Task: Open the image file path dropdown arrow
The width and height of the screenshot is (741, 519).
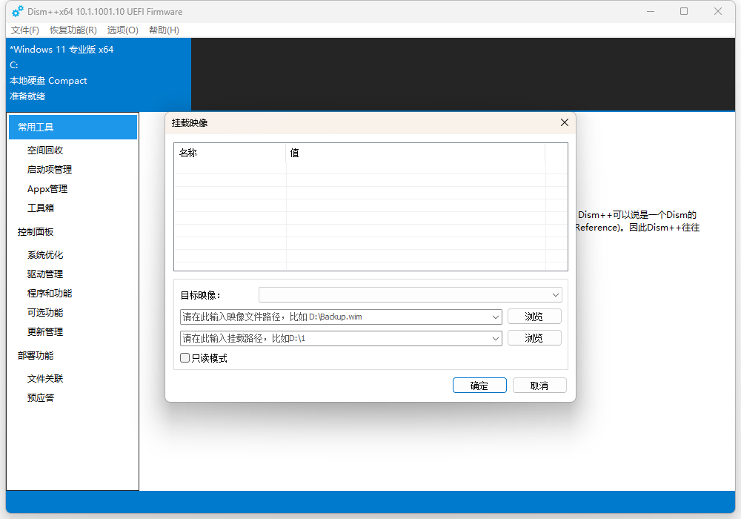Action: (x=496, y=317)
